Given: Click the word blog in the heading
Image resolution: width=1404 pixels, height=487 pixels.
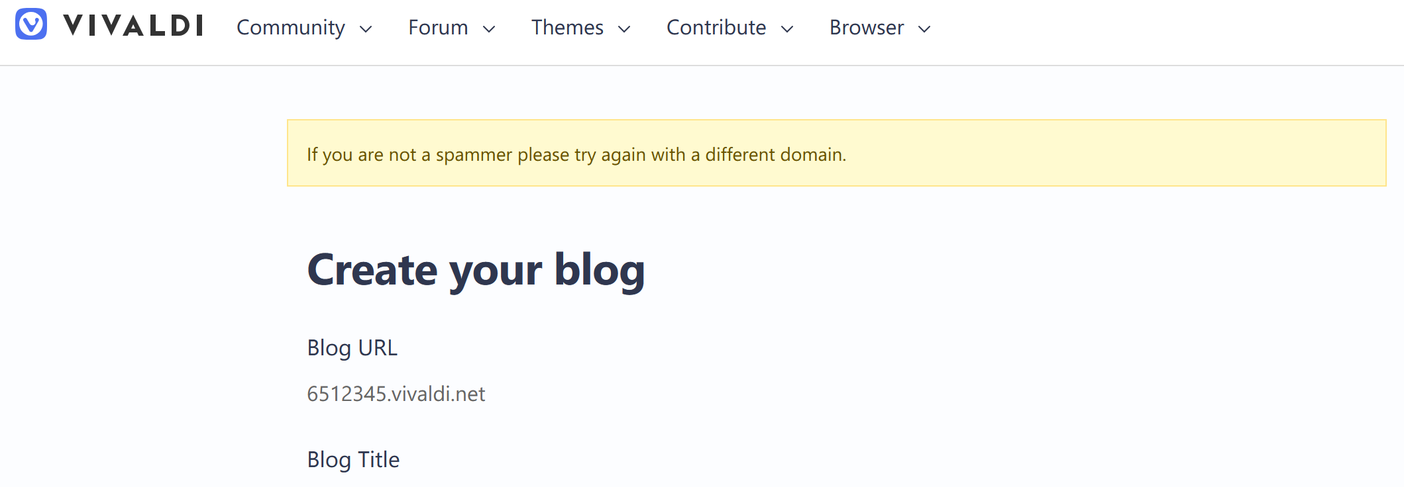Looking at the screenshot, I should [x=600, y=270].
